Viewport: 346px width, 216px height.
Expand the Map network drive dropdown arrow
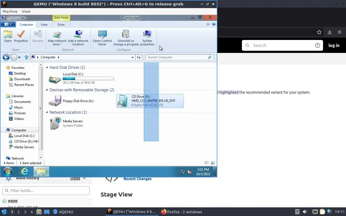[x=61, y=45]
